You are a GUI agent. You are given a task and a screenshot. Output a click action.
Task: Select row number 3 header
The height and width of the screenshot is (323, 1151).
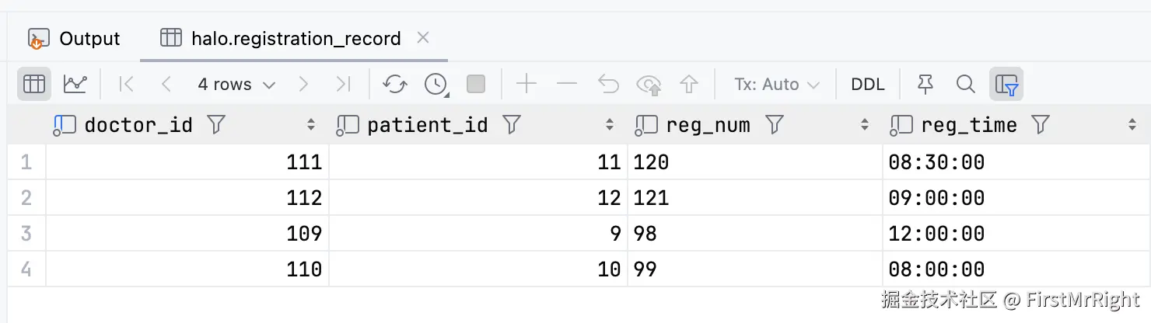click(x=26, y=233)
